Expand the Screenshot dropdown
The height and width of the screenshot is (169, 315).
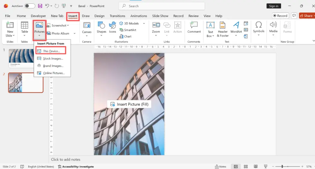coord(68,25)
